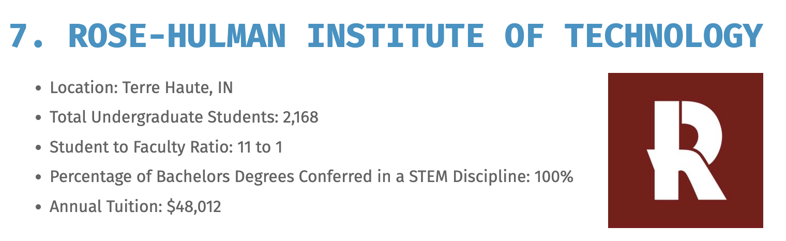
Task: Click the bullet point before Annual Tuition
Action: (x=38, y=208)
